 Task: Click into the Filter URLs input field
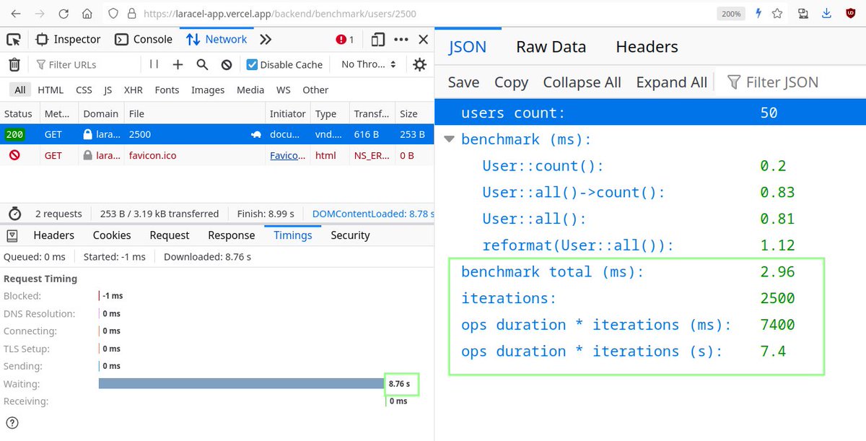point(87,65)
